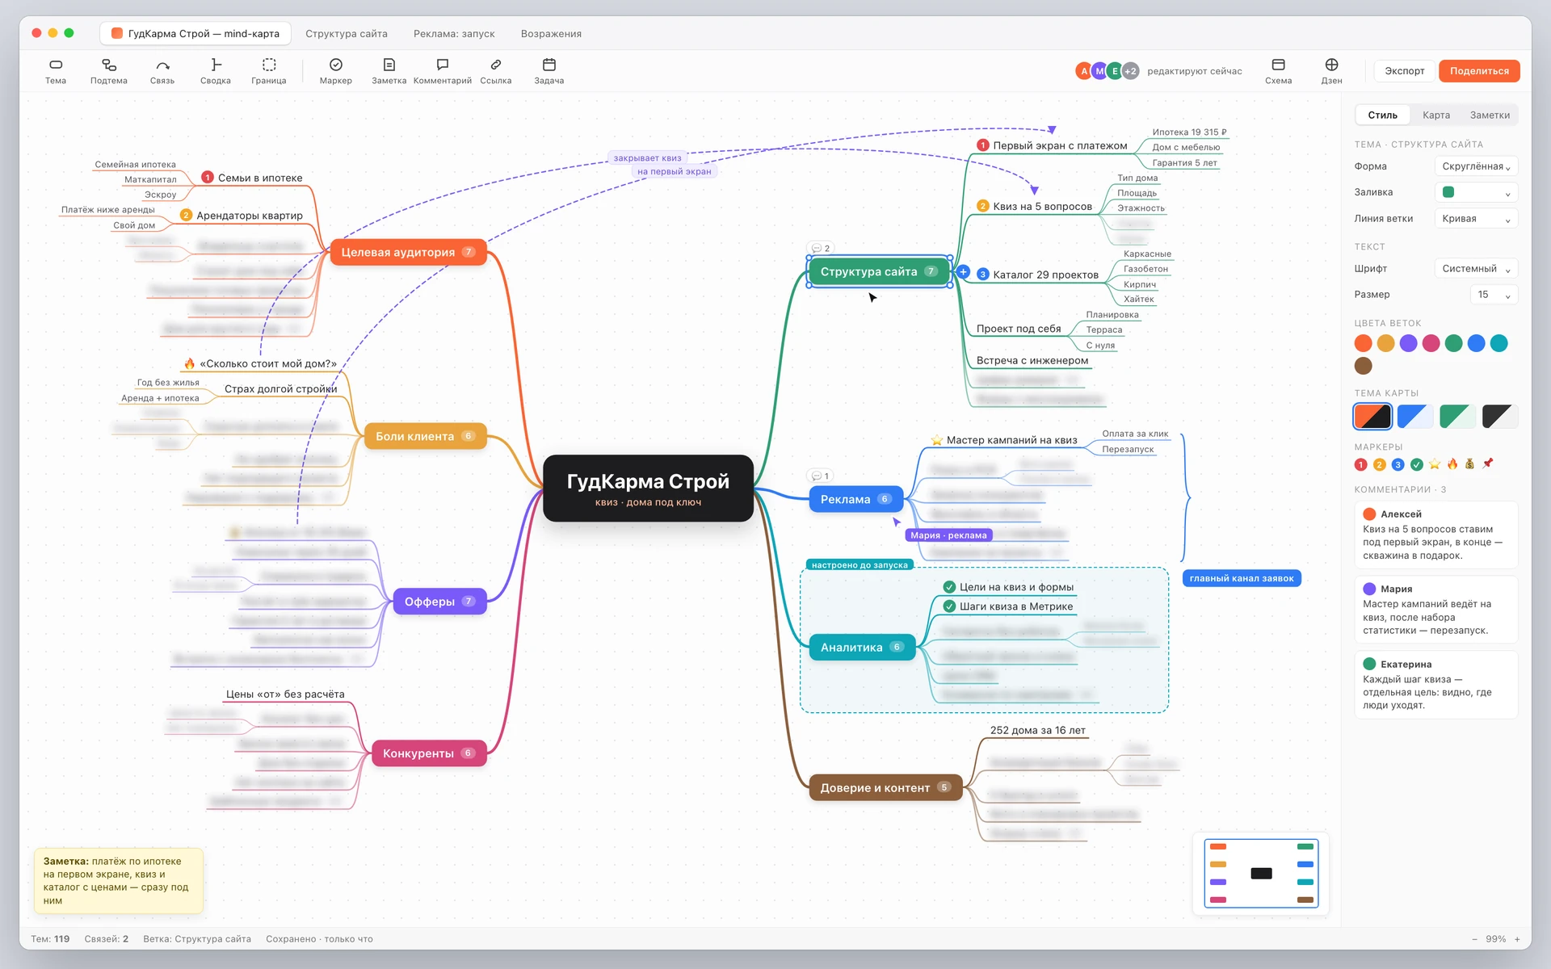Image resolution: width=1551 pixels, height=969 pixels.
Task: Select the Сводка summary tool
Action: (216, 71)
